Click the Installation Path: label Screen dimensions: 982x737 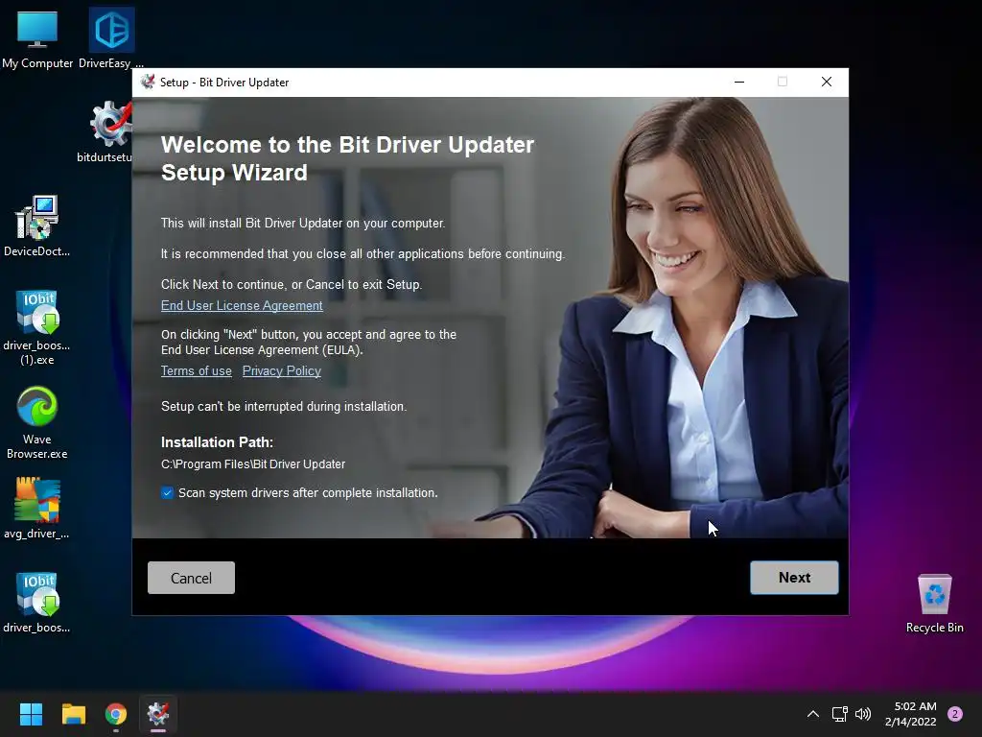[x=217, y=442]
